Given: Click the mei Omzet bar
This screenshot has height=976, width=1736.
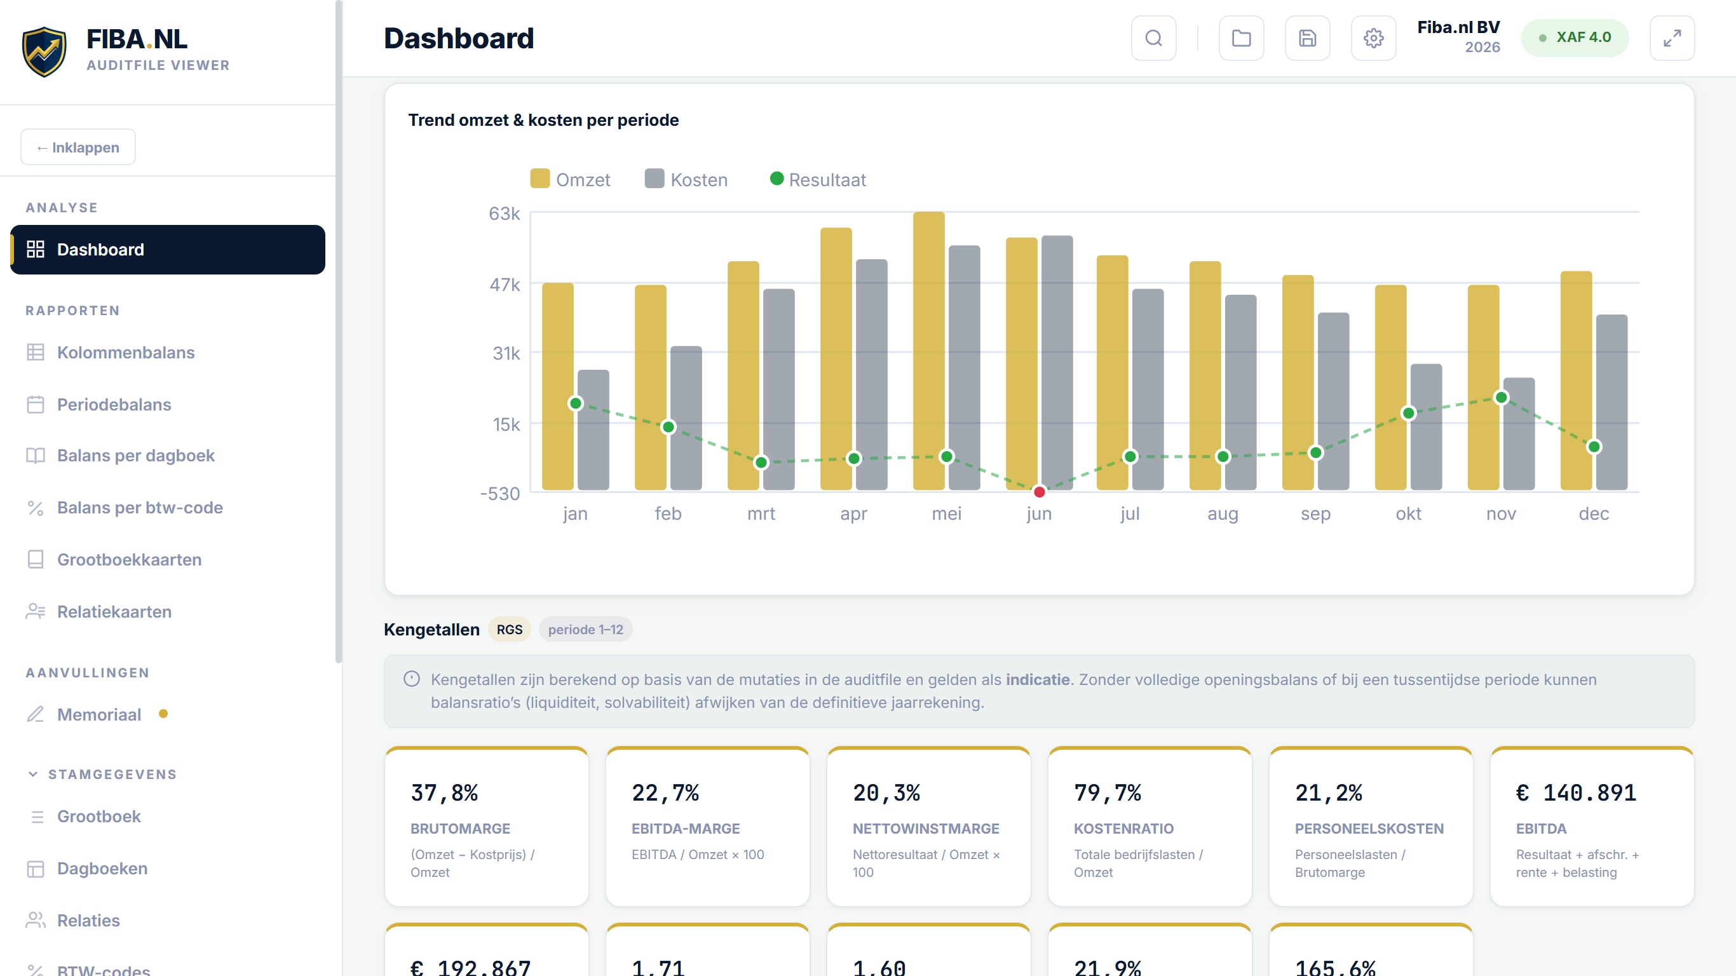Looking at the screenshot, I should pyautogui.click(x=930, y=351).
